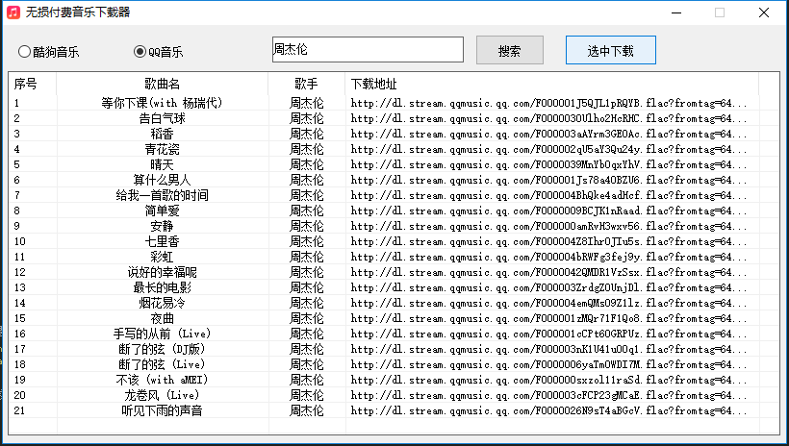Image resolution: width=789 pixels, height=446 pixels.
Task: Select the song row 稻香
Action: pos(162,134)
